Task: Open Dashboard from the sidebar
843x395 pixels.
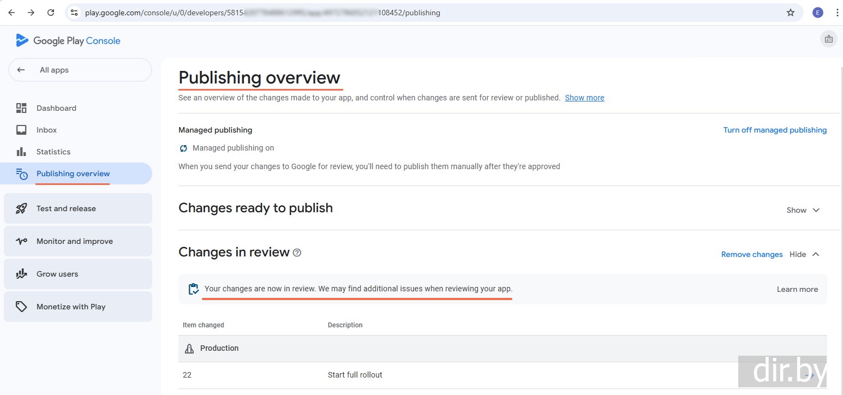Action: (x=56, y=108)
